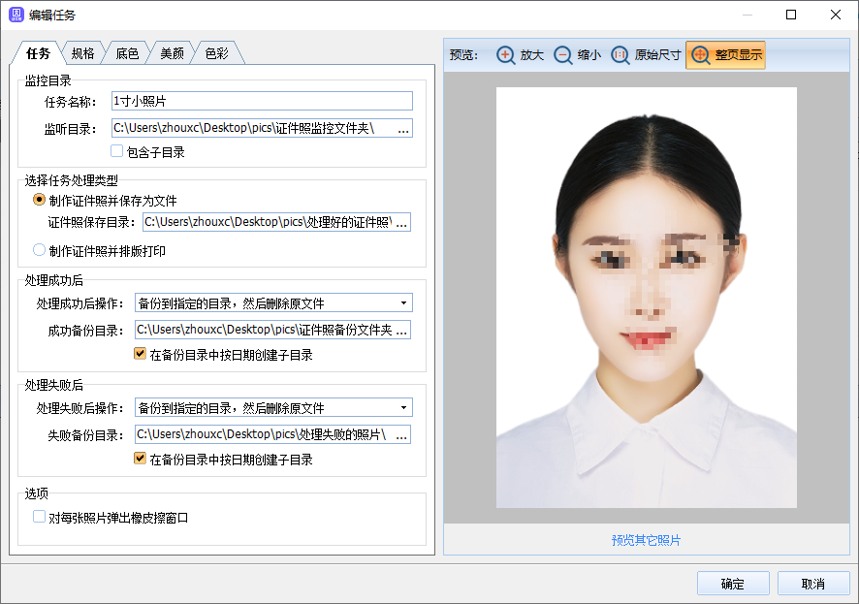Click the app logo in title bar
859x604 pixels.
tap(16, 15)
